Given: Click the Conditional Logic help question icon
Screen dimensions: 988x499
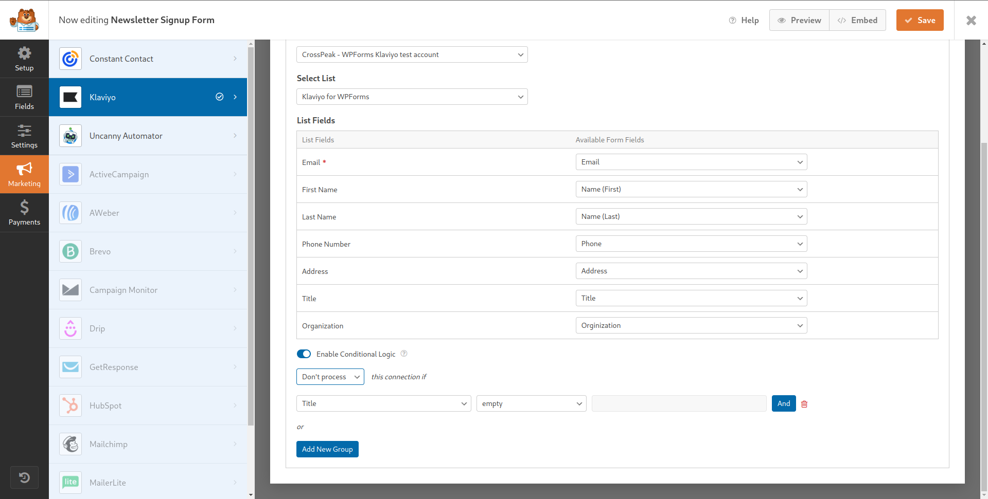Looking at the screenshot, I should [404, 354].
